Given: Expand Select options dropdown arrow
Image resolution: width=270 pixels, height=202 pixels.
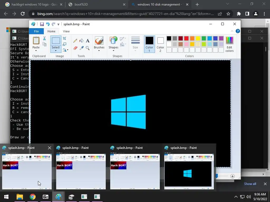Looking at the screenshot, I should click(x=56, y=51).
